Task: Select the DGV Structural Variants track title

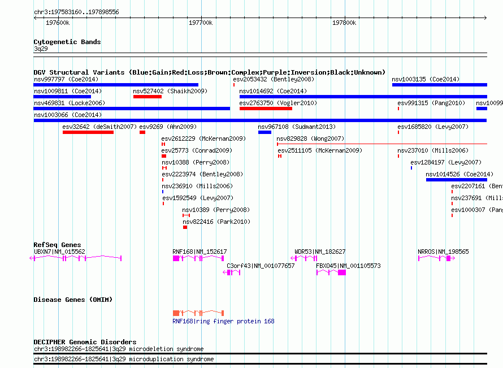Action: (210, 72)
